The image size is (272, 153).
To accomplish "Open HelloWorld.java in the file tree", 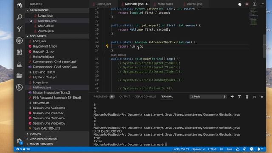I will pos(57,57).
